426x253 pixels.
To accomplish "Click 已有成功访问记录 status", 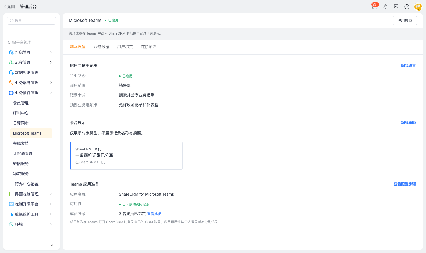I will 134,204.
